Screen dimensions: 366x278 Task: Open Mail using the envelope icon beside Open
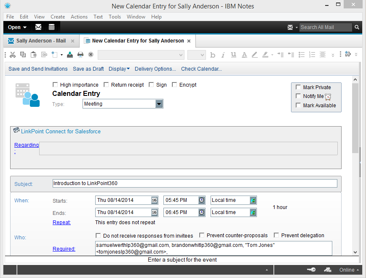[x=38, y=27]
